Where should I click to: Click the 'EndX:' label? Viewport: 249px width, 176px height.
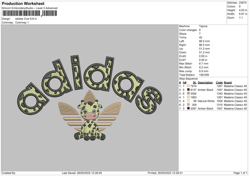coord(183,56)
